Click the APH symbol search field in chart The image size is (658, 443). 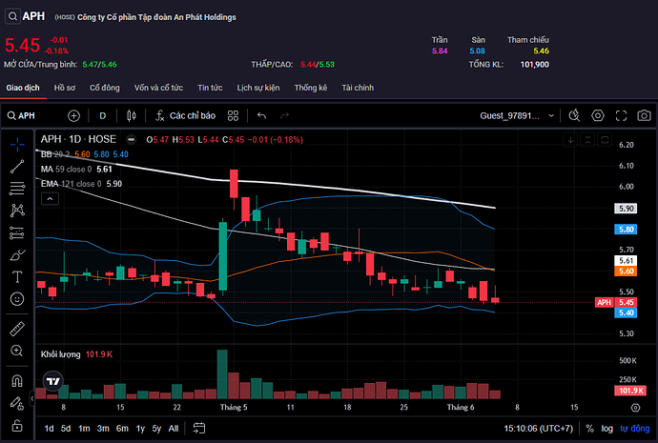(x=21, y=115)
